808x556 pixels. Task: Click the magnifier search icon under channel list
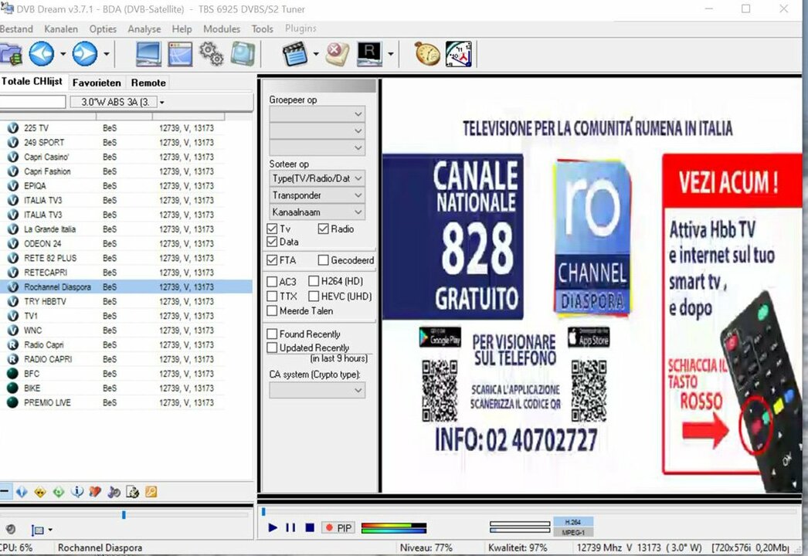[151, 492]
